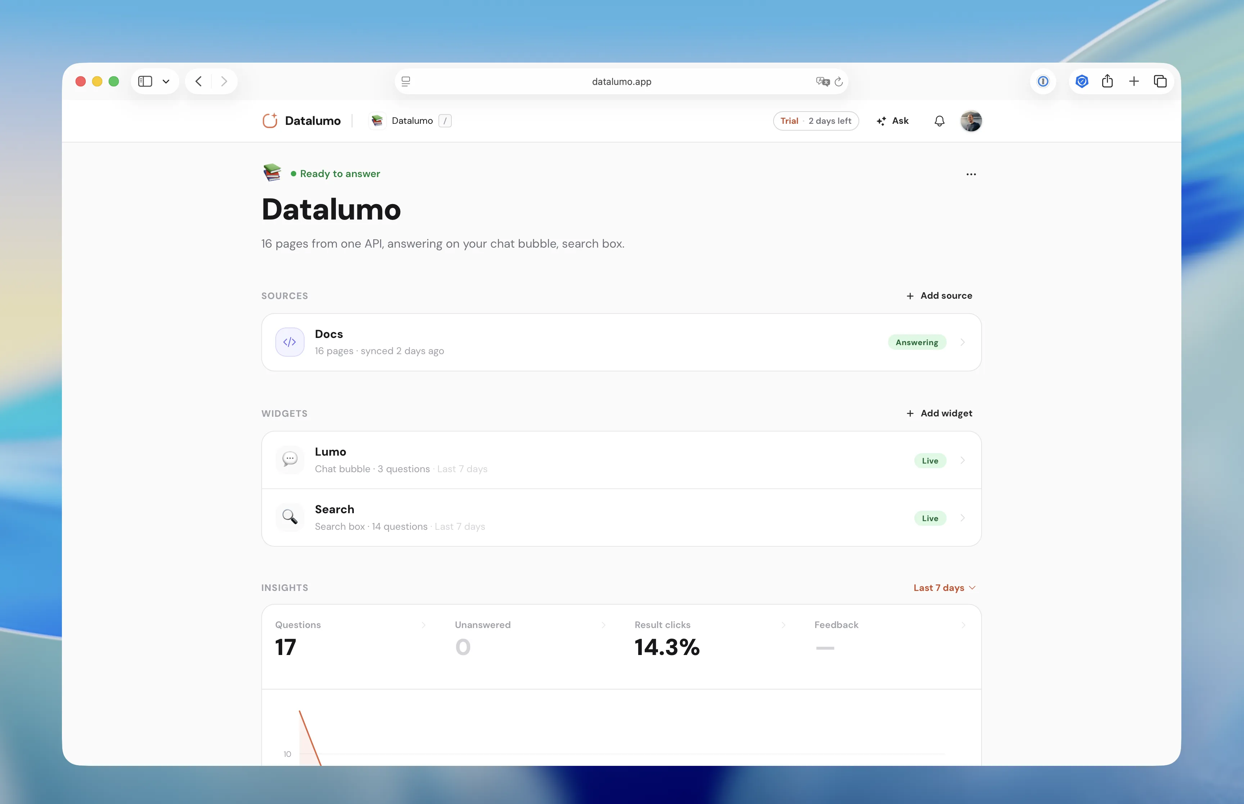Image resolution: width=1244 pixels, height=804 pixels.
Task: Click the Feedback label
Action: (x=836, y=625)
